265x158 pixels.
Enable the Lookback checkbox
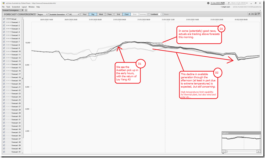pyautogui.click(x=149, y=14)
